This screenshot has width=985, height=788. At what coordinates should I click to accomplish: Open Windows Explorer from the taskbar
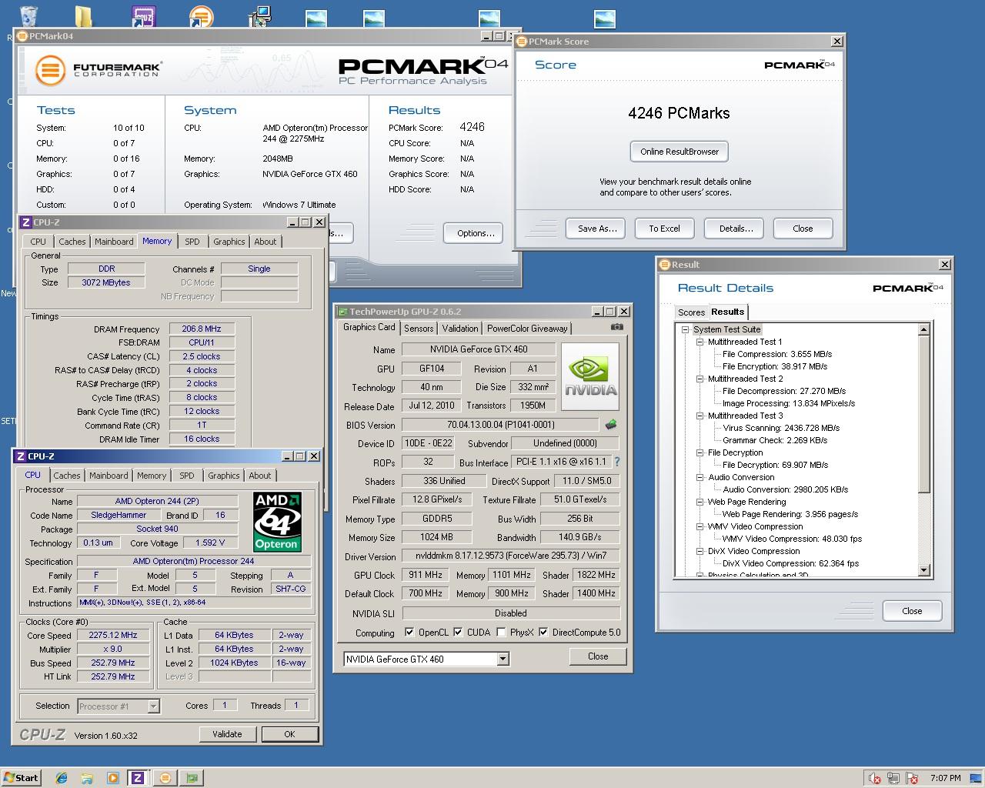coord(87,778)
